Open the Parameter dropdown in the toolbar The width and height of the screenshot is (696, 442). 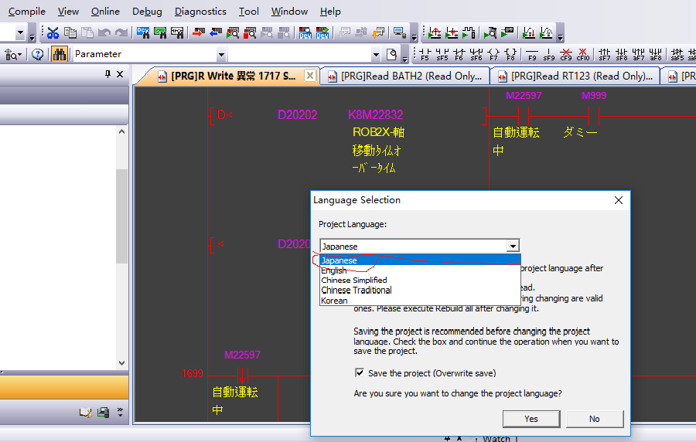click(x=221, y=54)
